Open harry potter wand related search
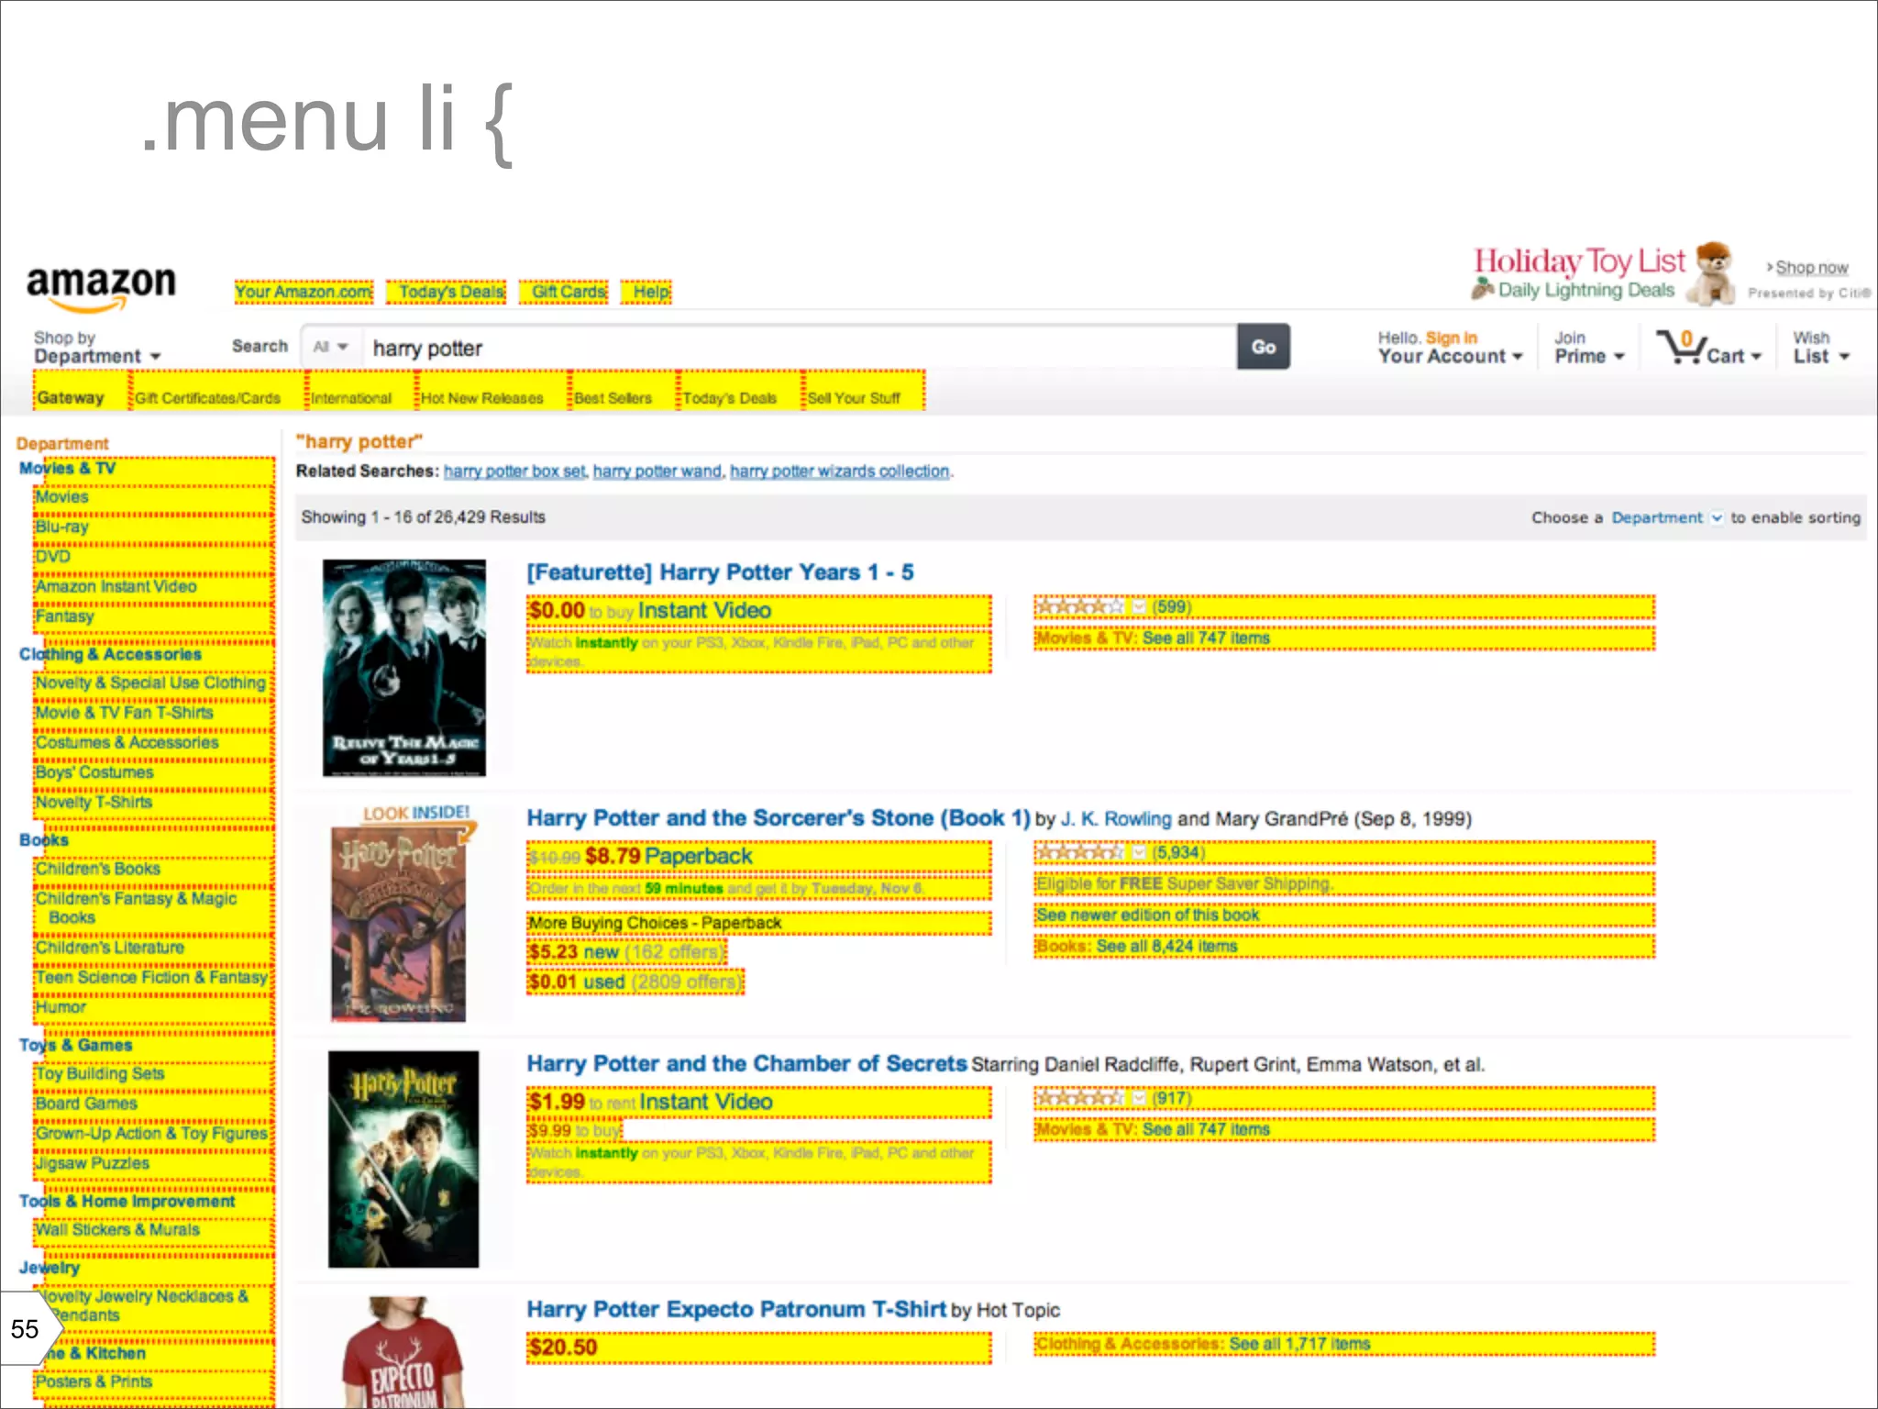The width and height of the screenshot is (1878, 1409). (x=657, y=471)
